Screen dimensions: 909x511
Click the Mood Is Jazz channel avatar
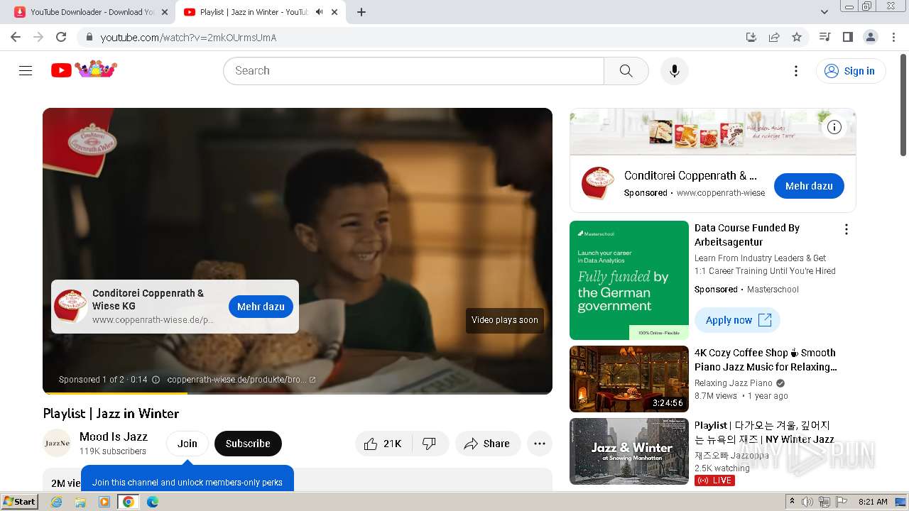click(57, 444)
